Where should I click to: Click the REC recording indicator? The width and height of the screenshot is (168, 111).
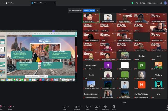pos(142,3)
